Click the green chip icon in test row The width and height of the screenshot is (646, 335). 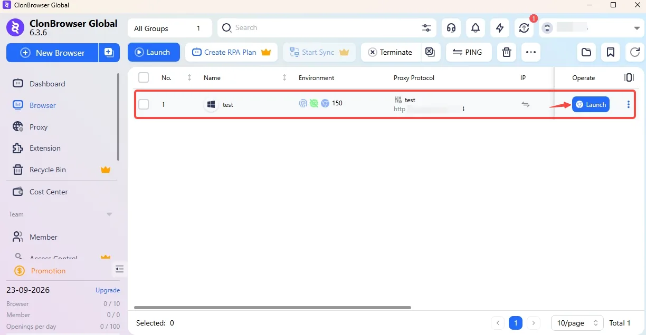pyautogui.click(x=314, y=103)
